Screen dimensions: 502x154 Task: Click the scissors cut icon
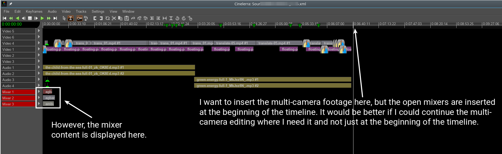(x=114, y=18)
